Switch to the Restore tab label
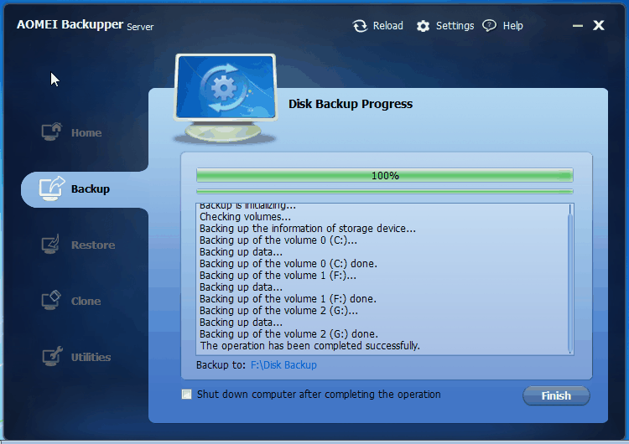The width and height of the screenshot is (629, 444). point(93,245)
